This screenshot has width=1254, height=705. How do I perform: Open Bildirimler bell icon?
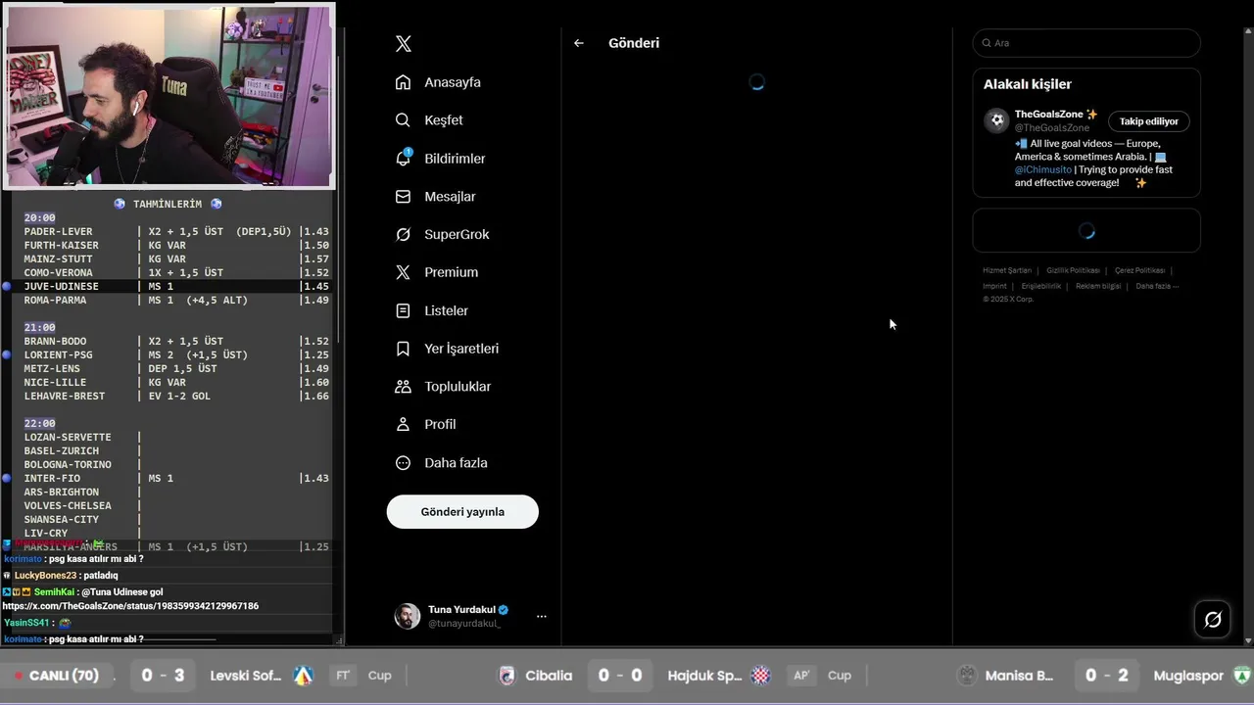(403, 158)
